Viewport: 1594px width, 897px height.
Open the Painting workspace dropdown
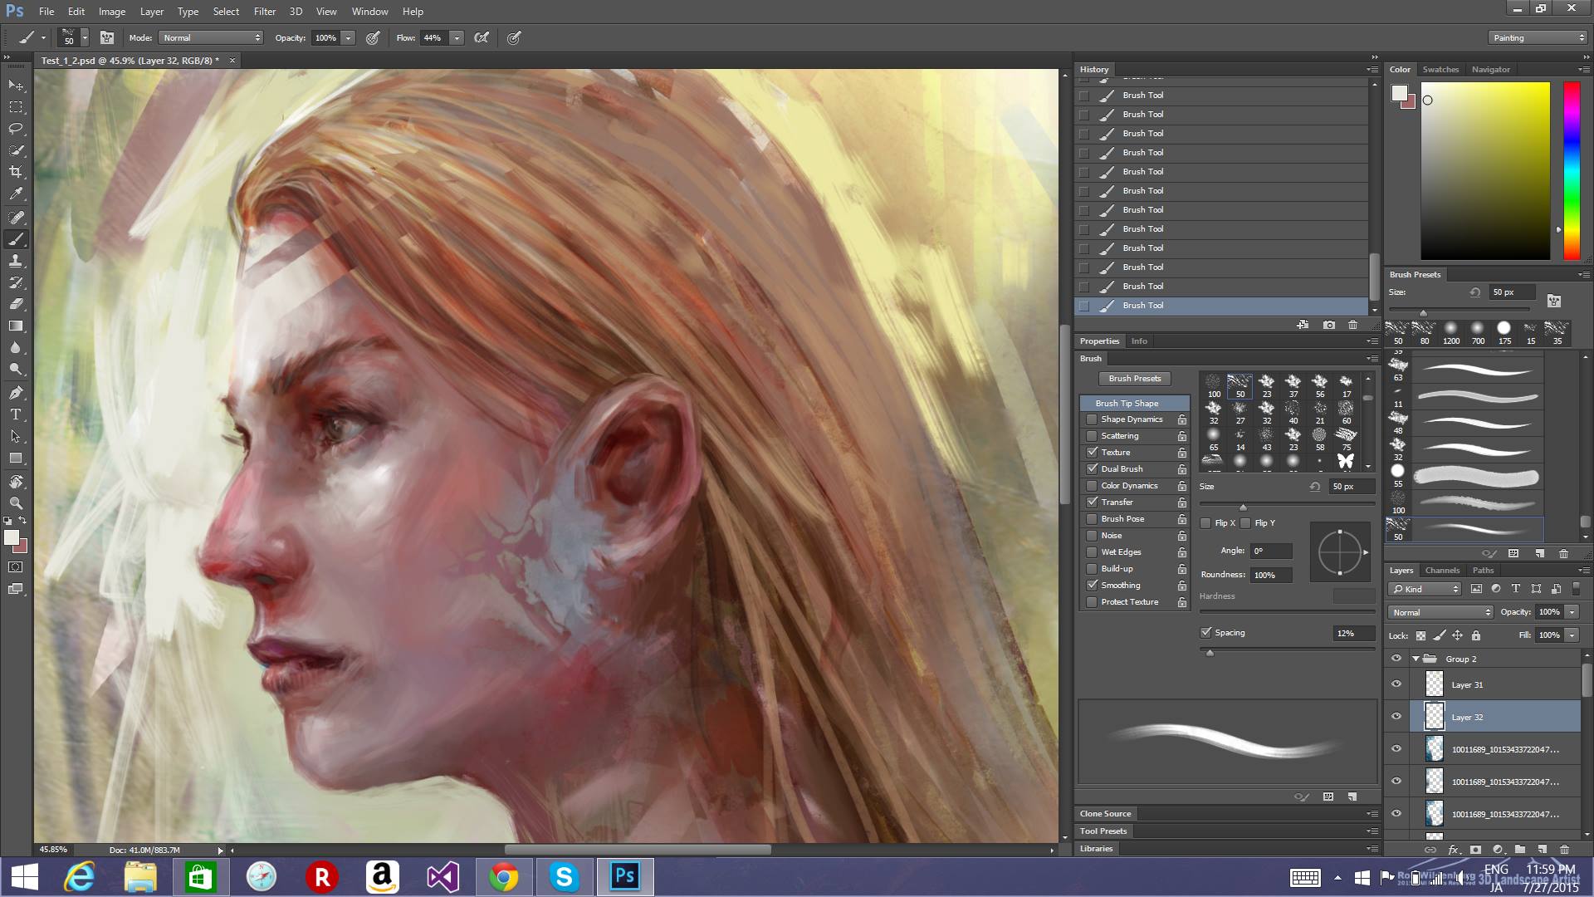pyautogui.click(x=1538, y=38)
